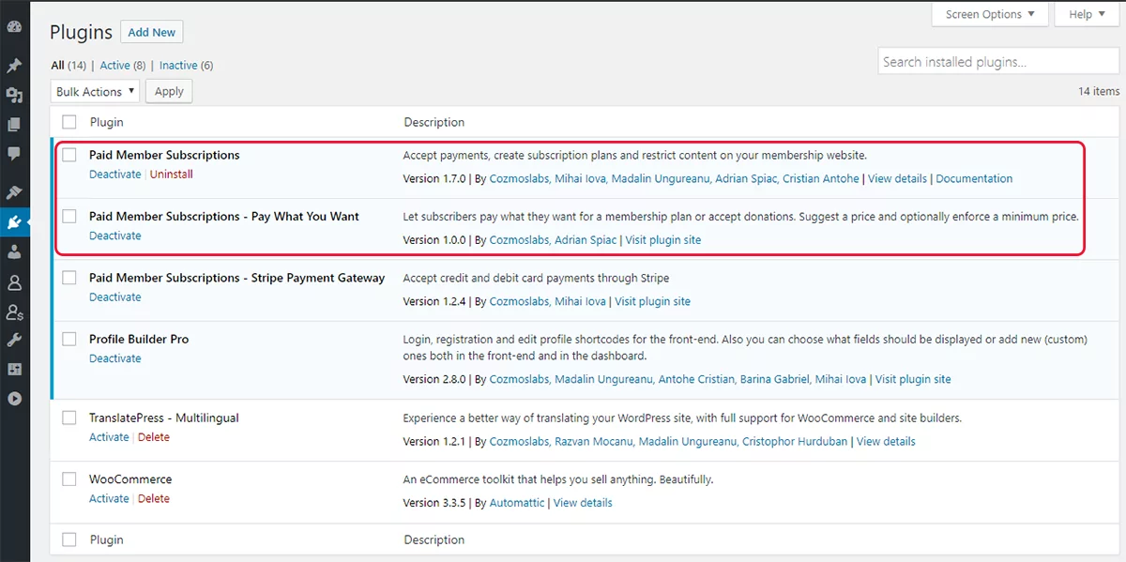Visit plugin site for Profile Builder Pro
1126x562 pixels.
pos(913,380)
